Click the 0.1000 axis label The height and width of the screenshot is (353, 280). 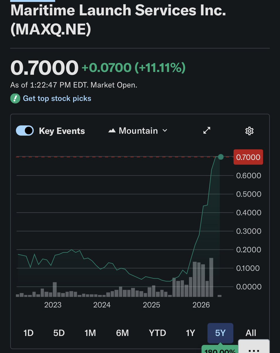click(249, 268)
